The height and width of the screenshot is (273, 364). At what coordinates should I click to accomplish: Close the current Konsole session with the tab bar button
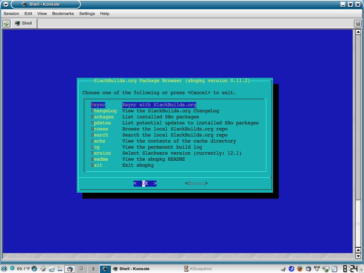click(x=358, y=23)
